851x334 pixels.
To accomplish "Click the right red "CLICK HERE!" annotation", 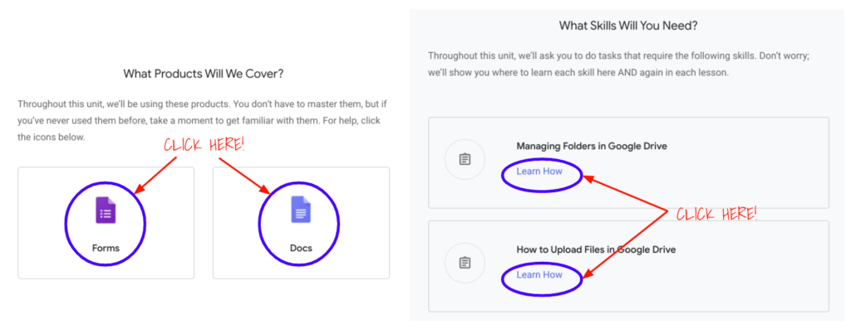I will click(716, 214).
